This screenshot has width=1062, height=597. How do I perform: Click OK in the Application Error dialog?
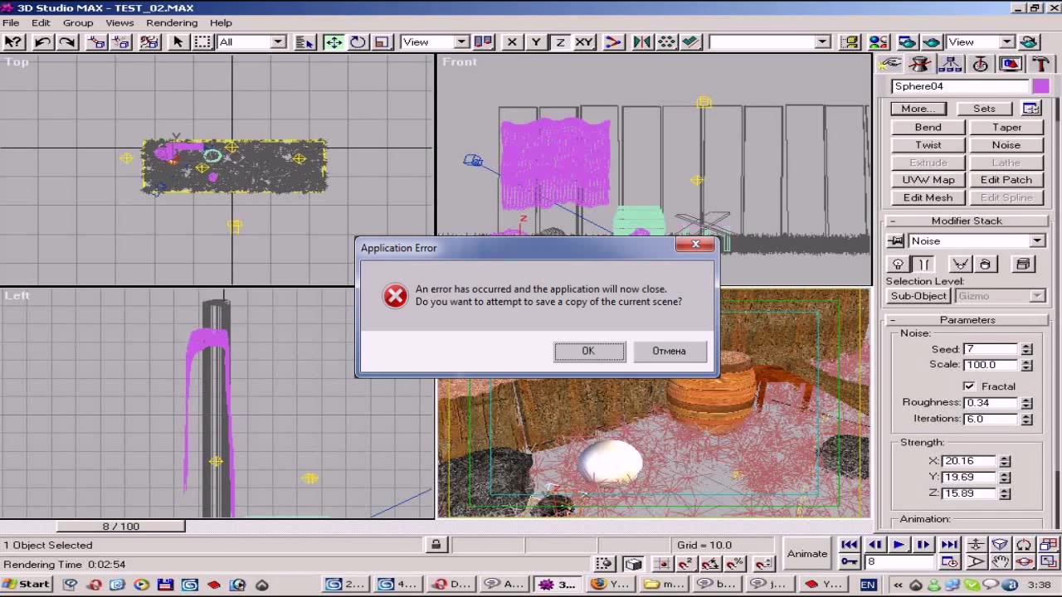(589, 351)
